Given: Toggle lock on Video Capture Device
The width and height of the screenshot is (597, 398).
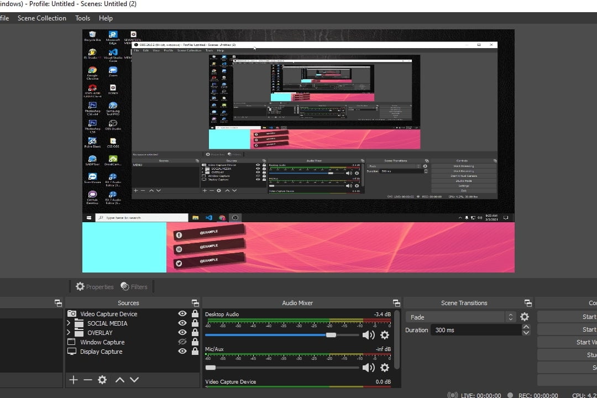Looking at the screenshot, I should coord(195,313).
